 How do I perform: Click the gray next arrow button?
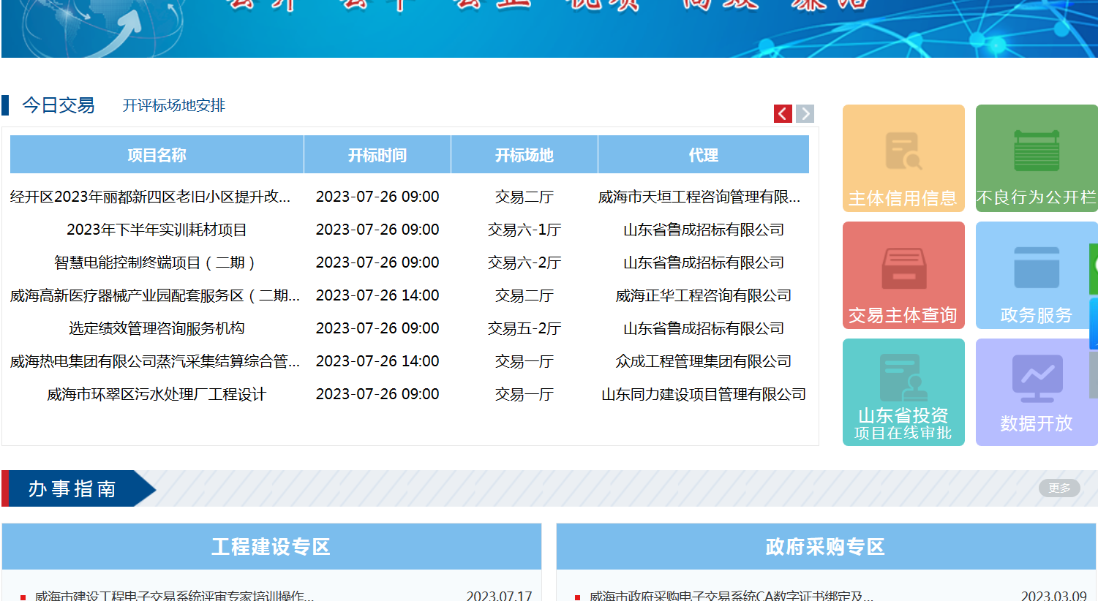pos(805,113)
